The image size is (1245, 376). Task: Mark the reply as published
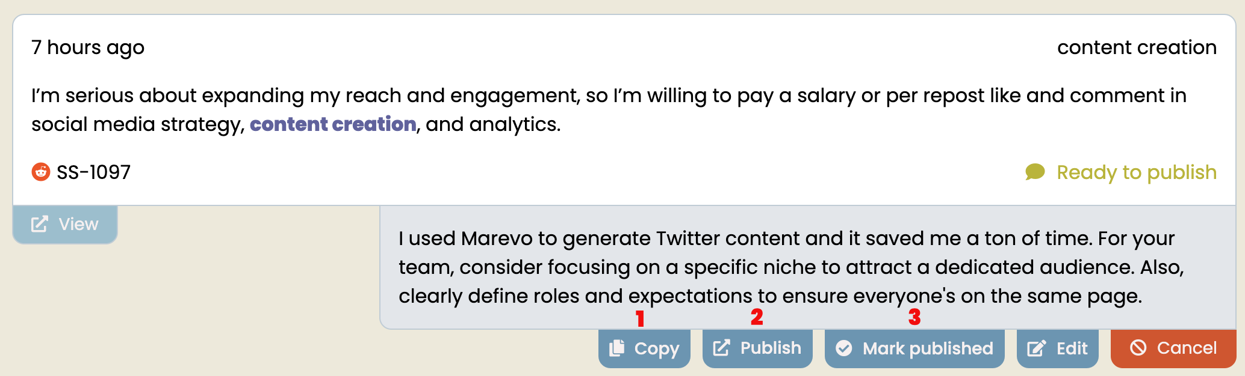tap(914, 348)
